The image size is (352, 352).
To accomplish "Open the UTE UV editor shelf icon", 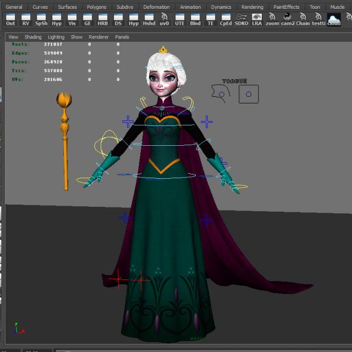I will (x=180, y=20).
